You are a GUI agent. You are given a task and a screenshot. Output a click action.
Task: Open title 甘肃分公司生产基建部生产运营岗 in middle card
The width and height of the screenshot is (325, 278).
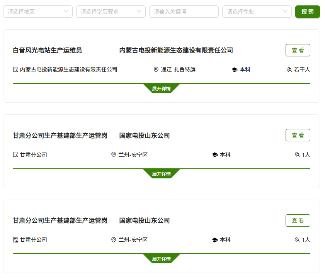pos(60,136)
